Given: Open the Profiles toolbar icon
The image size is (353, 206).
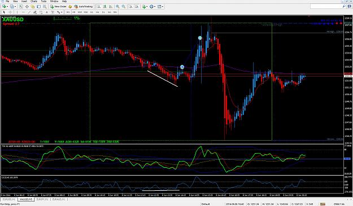Looking at the screenshot, I should click(12, 7).
